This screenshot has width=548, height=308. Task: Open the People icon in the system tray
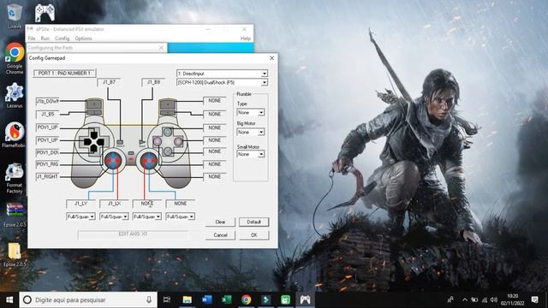pyautogui.click(x=450, y=299)
